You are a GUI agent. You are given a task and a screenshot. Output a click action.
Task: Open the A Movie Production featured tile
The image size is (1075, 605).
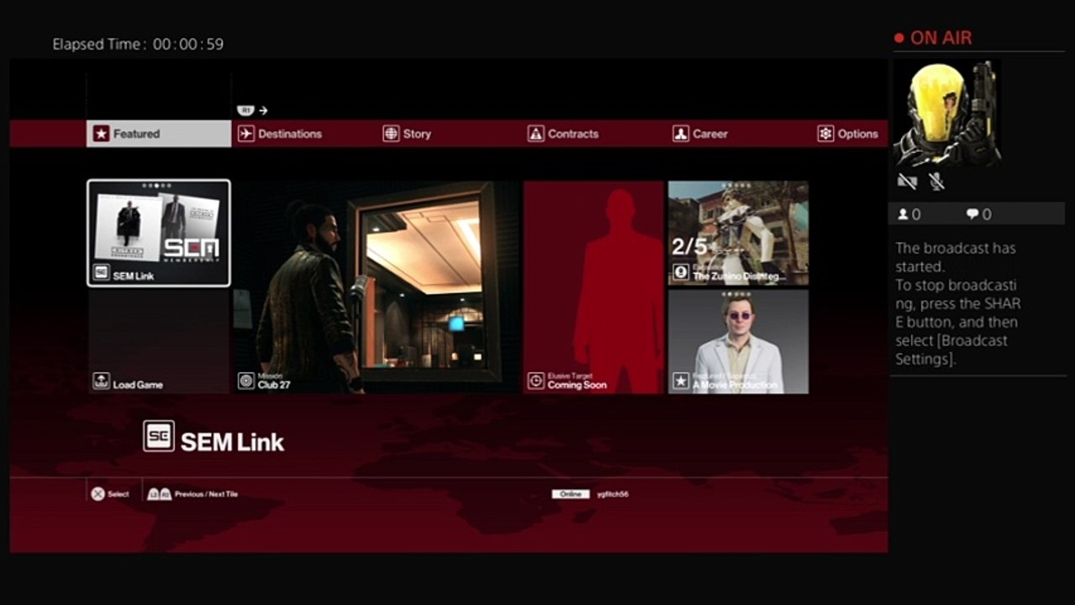click(738, 341)
